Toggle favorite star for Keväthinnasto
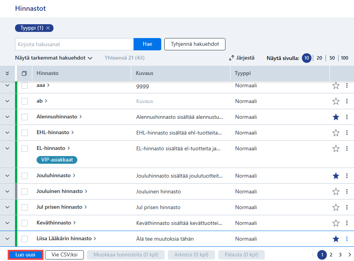Viewport: 354px width, 261px height. click(x=336, y=223)
